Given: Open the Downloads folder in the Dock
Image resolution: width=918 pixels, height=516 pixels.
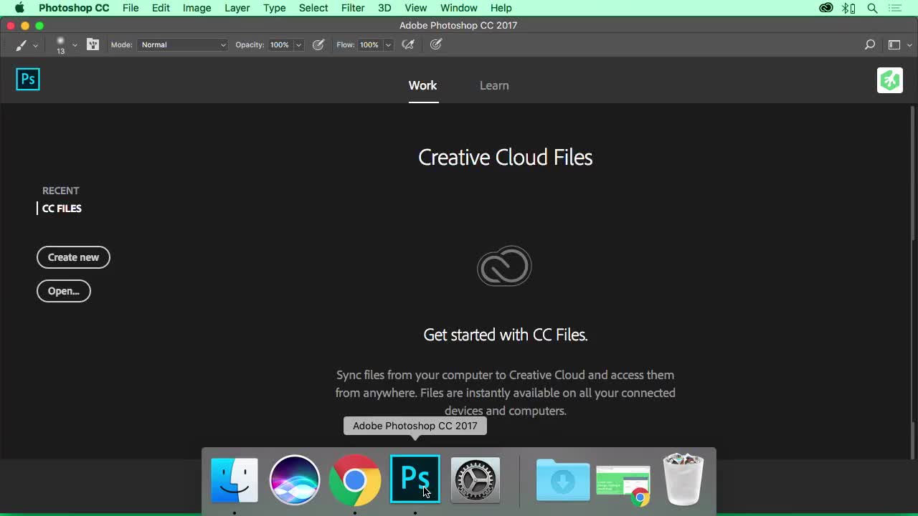Looking at the screenshot, I should pyautogui.click(x=563, y=479).
